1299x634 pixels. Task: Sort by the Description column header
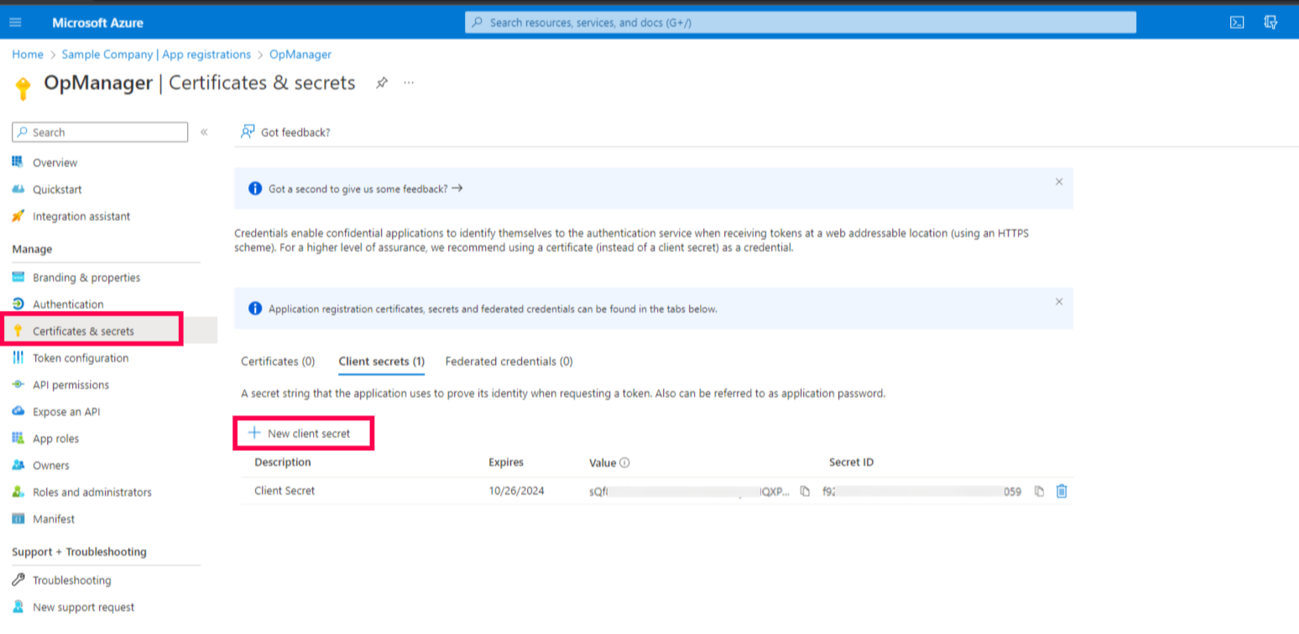pos(283,462)
